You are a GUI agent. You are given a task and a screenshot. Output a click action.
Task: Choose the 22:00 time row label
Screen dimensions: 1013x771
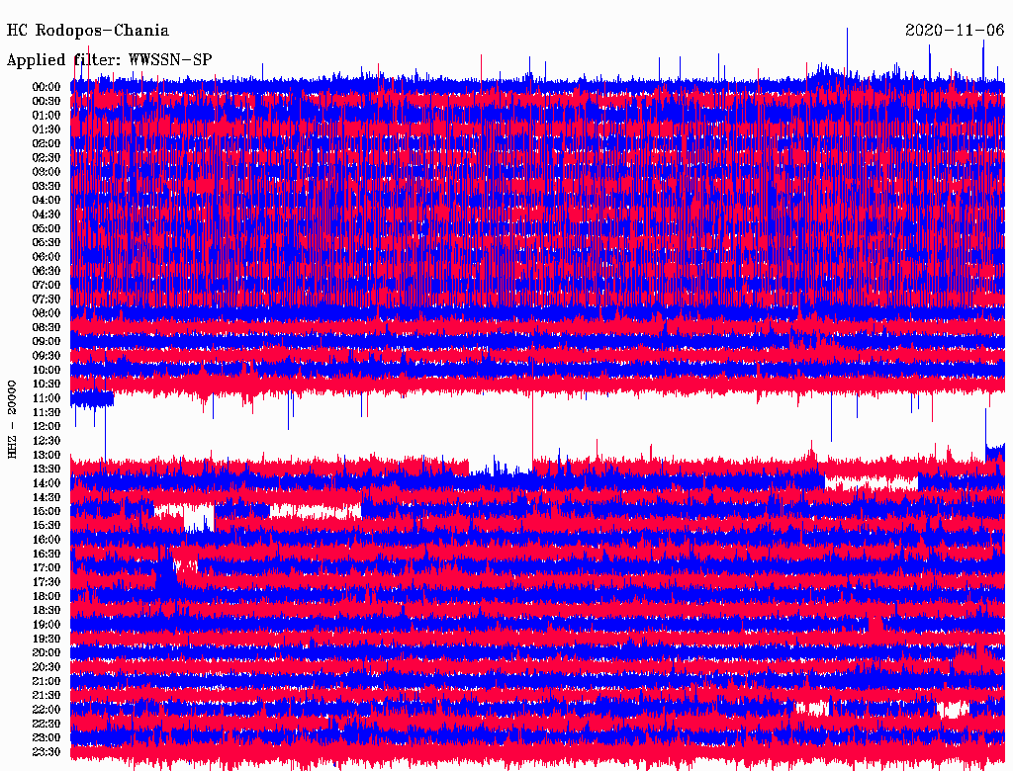(46, 710)
